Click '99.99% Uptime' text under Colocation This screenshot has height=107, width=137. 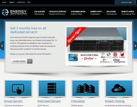(77, 106)
